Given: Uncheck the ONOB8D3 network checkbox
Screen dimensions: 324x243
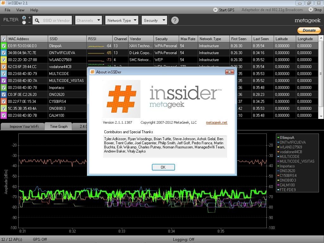Looking at the screenshot, I should 3,108.
